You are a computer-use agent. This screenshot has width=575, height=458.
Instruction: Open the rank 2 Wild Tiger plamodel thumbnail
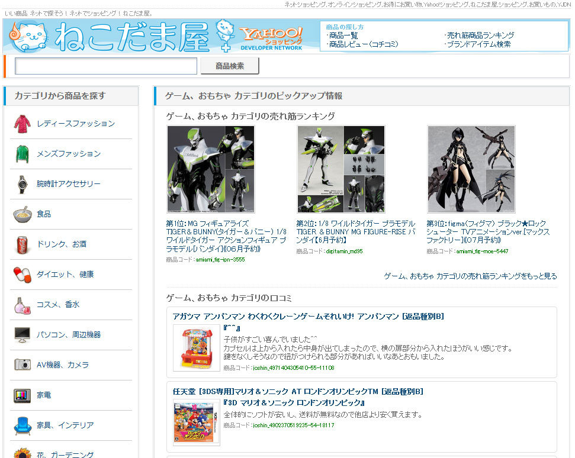(x=341, y=169)
